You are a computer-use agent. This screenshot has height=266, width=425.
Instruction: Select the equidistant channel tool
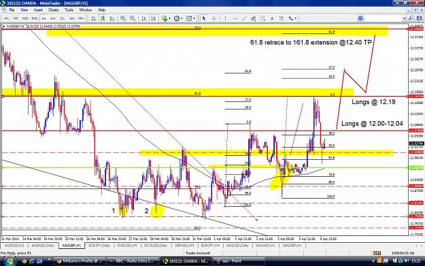tap(253, 18)
